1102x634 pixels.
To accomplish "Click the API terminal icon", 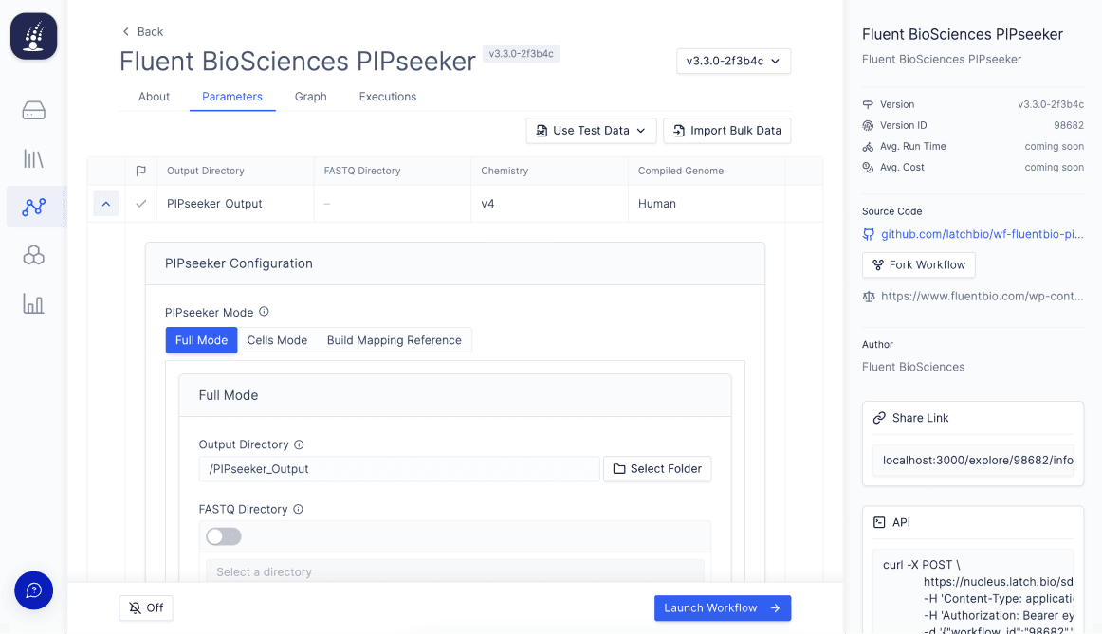I will [879, 522].
